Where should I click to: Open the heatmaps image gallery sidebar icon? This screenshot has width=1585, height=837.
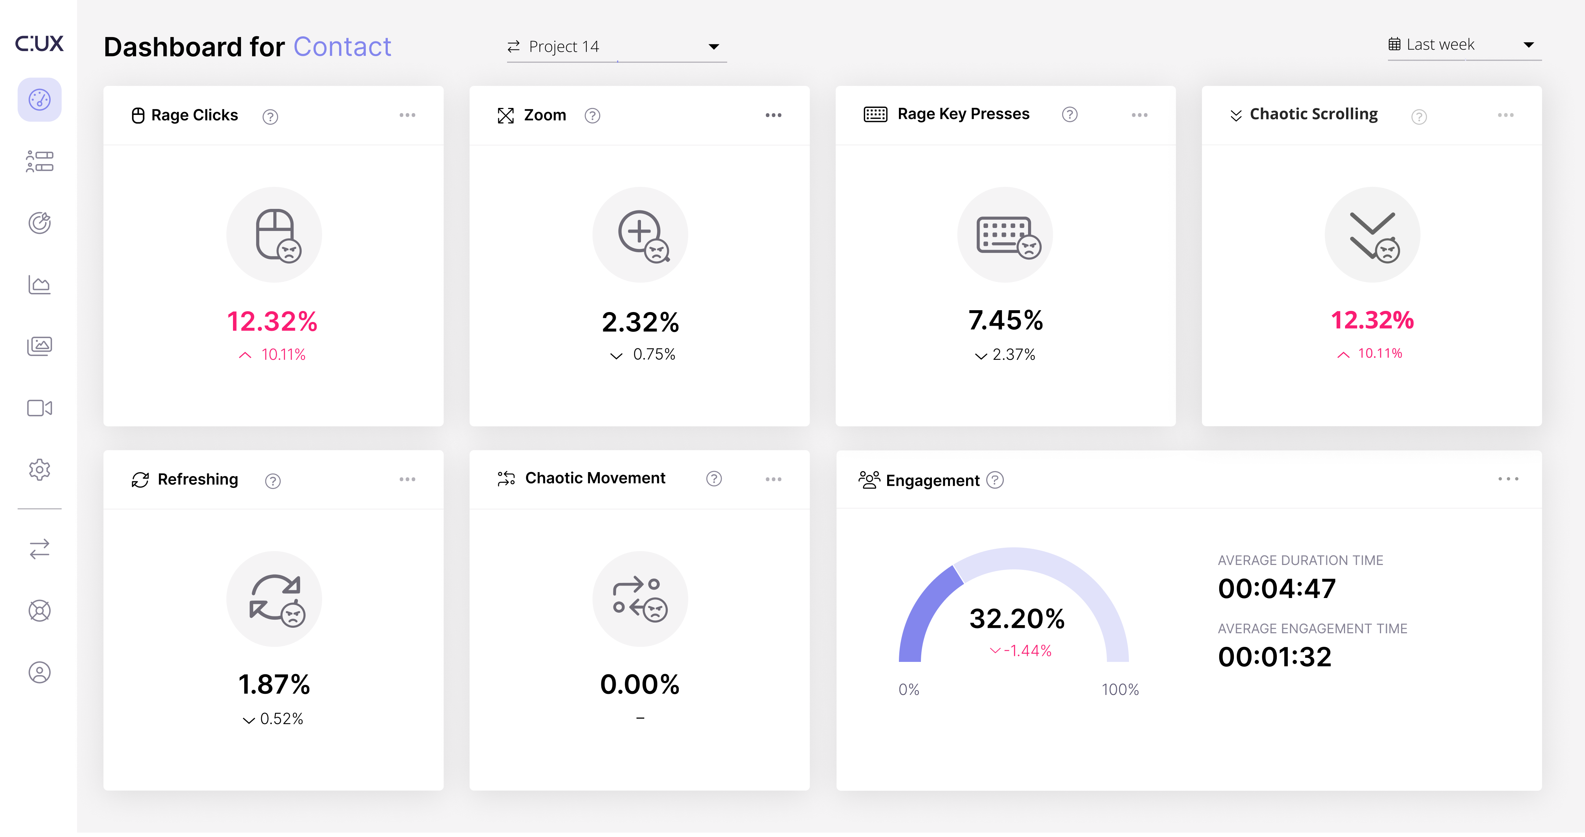point(39,346)
